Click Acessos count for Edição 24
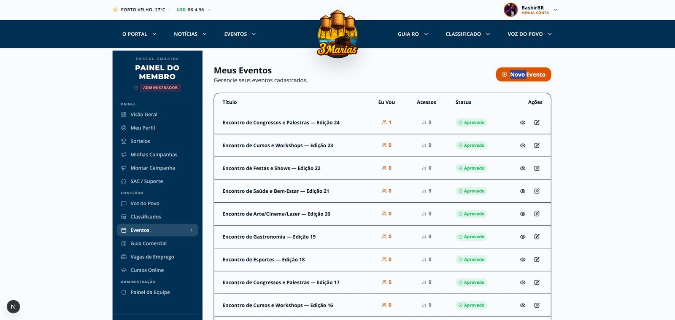Viewport: 675px width, 320px height. tap(427, 122)
